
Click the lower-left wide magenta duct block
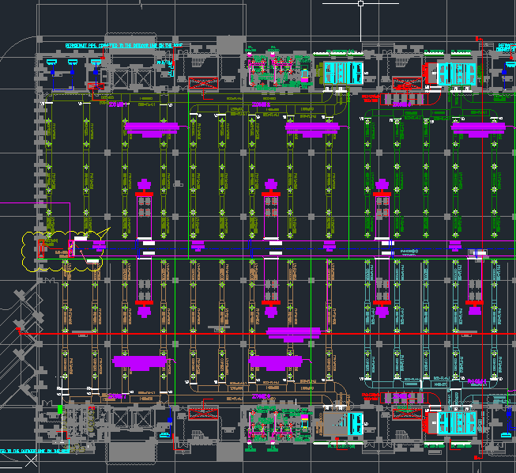click(140, 361)
